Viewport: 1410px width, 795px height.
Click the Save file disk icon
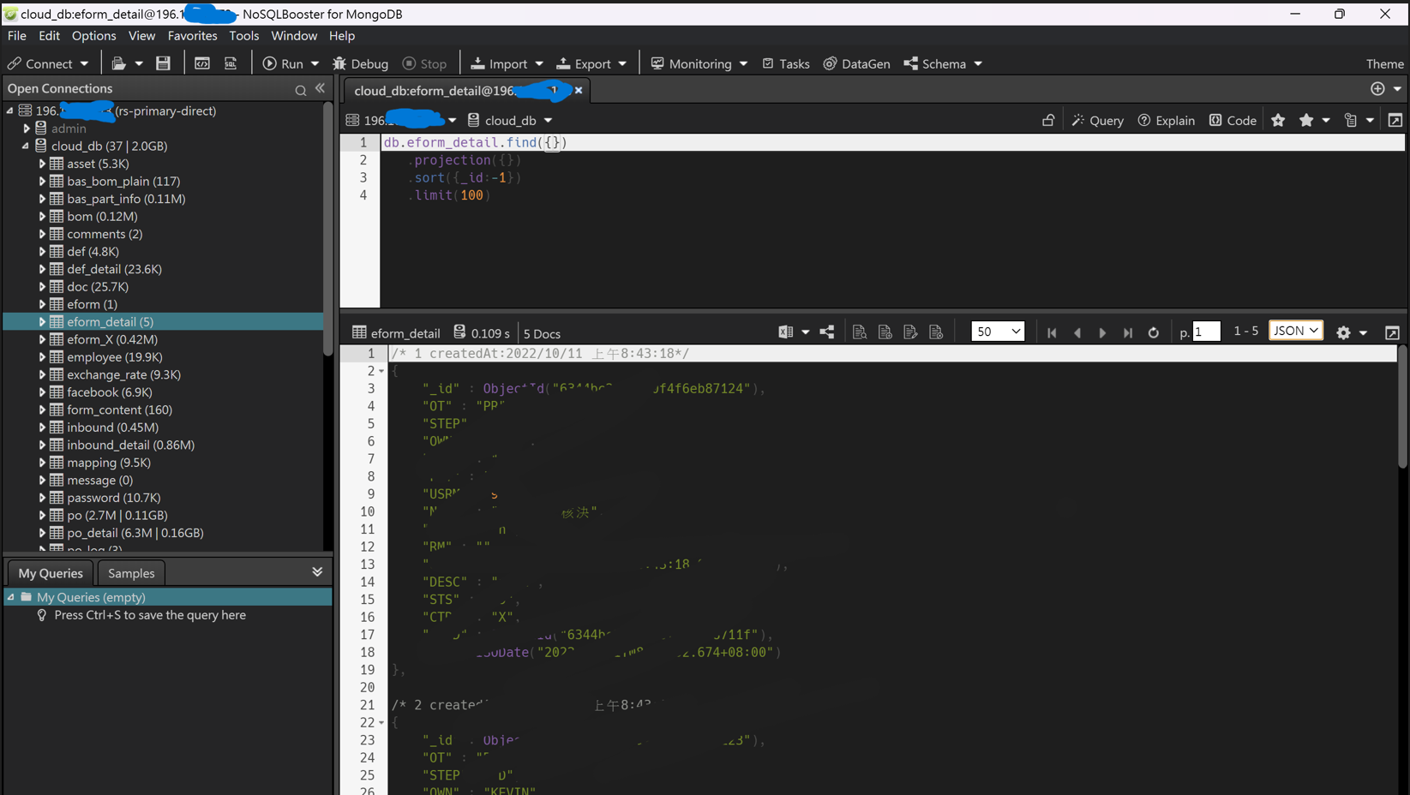point(163,63)
